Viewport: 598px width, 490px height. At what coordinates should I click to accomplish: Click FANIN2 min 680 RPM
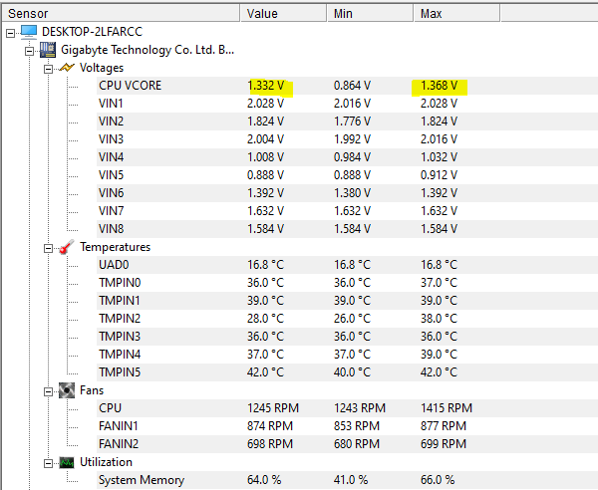357,444
